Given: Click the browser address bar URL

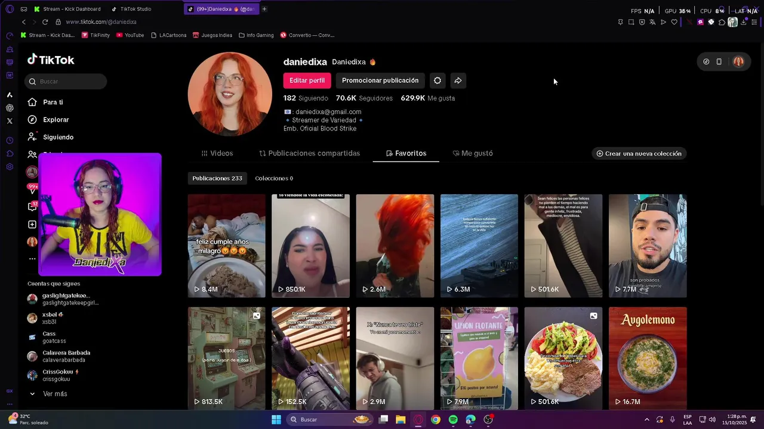Looking at the screenshot, I should pos(101,22).
